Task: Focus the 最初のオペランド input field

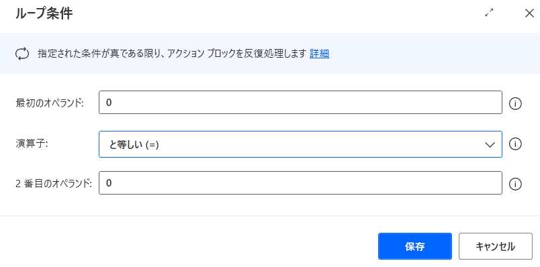Action: (x=300, y=102)
